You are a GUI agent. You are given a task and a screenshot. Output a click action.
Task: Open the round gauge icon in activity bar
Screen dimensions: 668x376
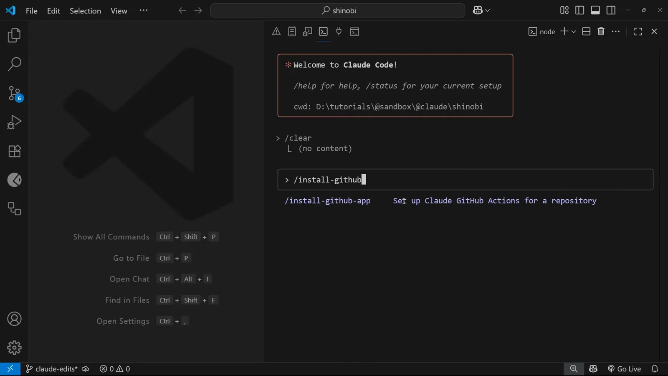[x=14, y=180]
